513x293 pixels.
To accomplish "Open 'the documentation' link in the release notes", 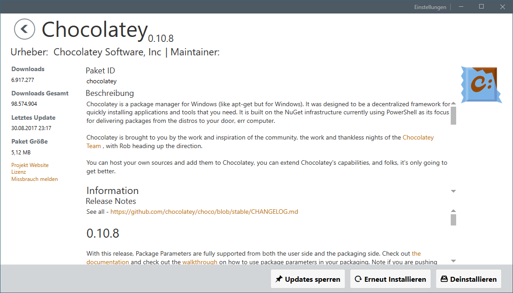I will click(x=108, y=261).
